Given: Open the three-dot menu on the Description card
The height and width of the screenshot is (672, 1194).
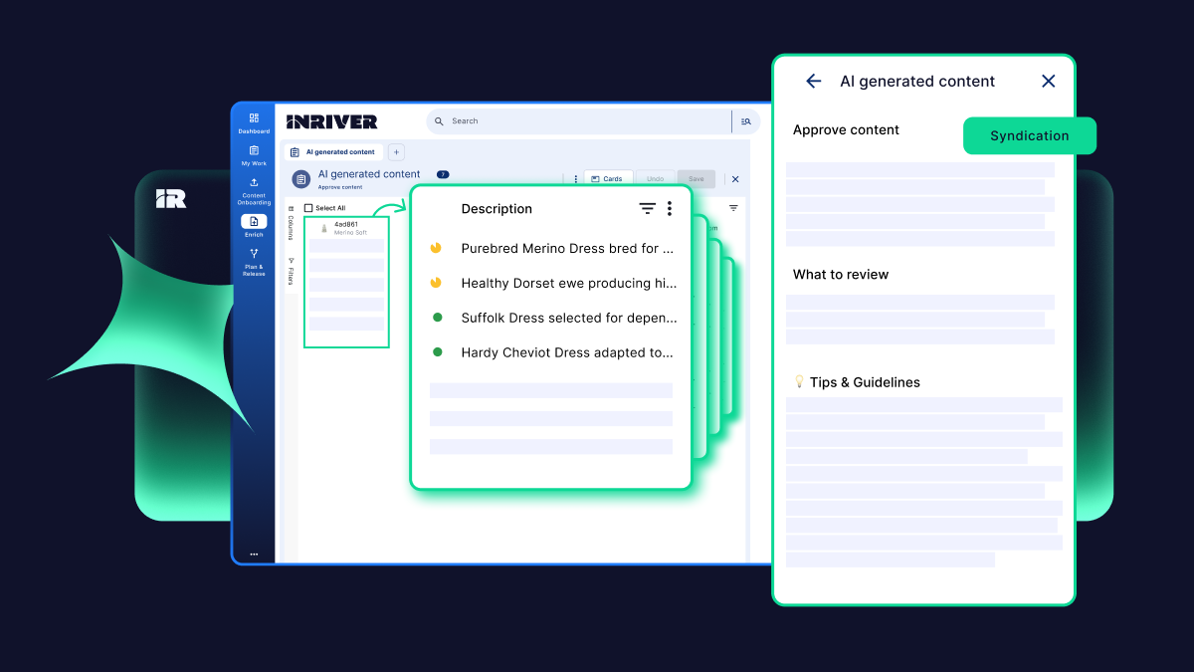Looking at the screenshot, I should [670, 208].
